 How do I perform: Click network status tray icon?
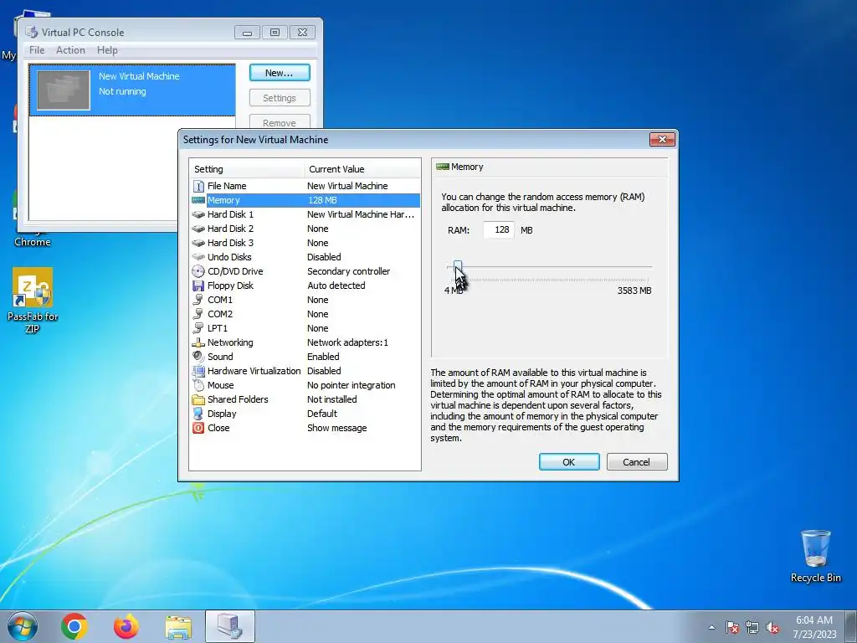(752, 627)
